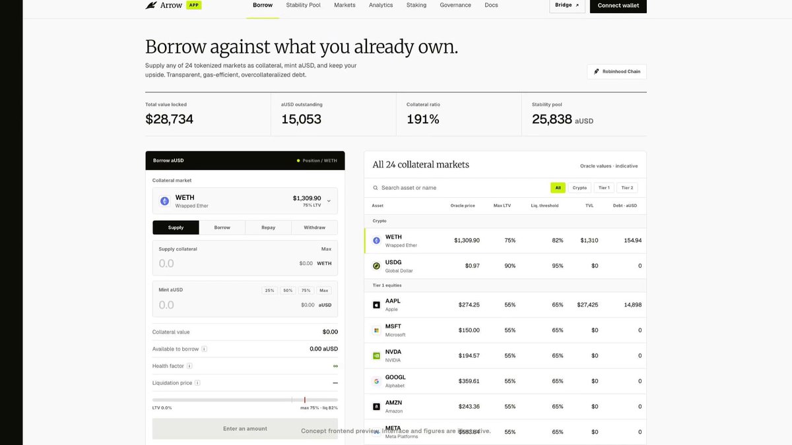This screenshot has height=445, width=792.
Task: Open the Docs link in the header
Action: point(491,5)
